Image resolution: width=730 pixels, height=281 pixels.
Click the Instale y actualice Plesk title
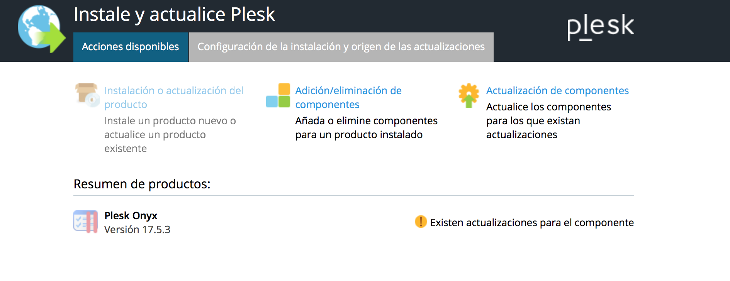pos(174,15)
